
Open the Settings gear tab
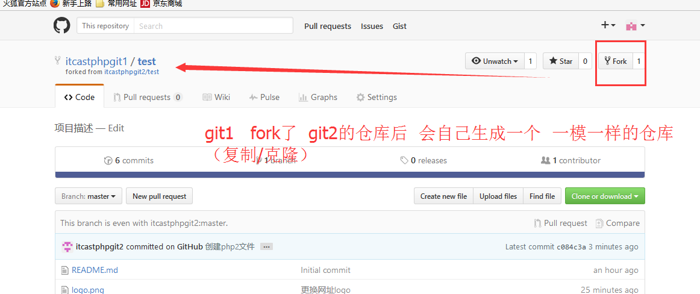click(377, 97)
